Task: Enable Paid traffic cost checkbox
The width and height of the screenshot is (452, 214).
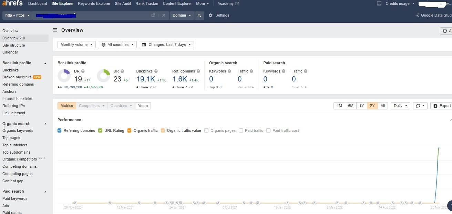Action: tap(268, 130)
